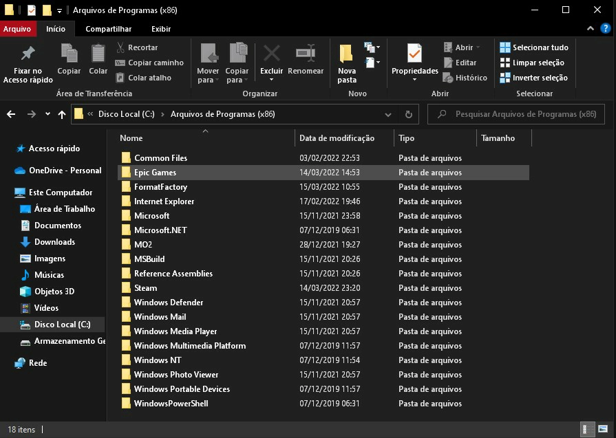This screenshot has height=438, width=616.
Task: Switch to the Compartilhar tab
Action: click(109, 29)
